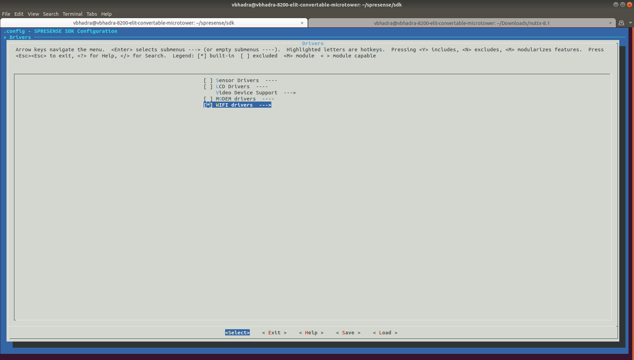Expand the WIFI drivers submenu

[243, 105]
